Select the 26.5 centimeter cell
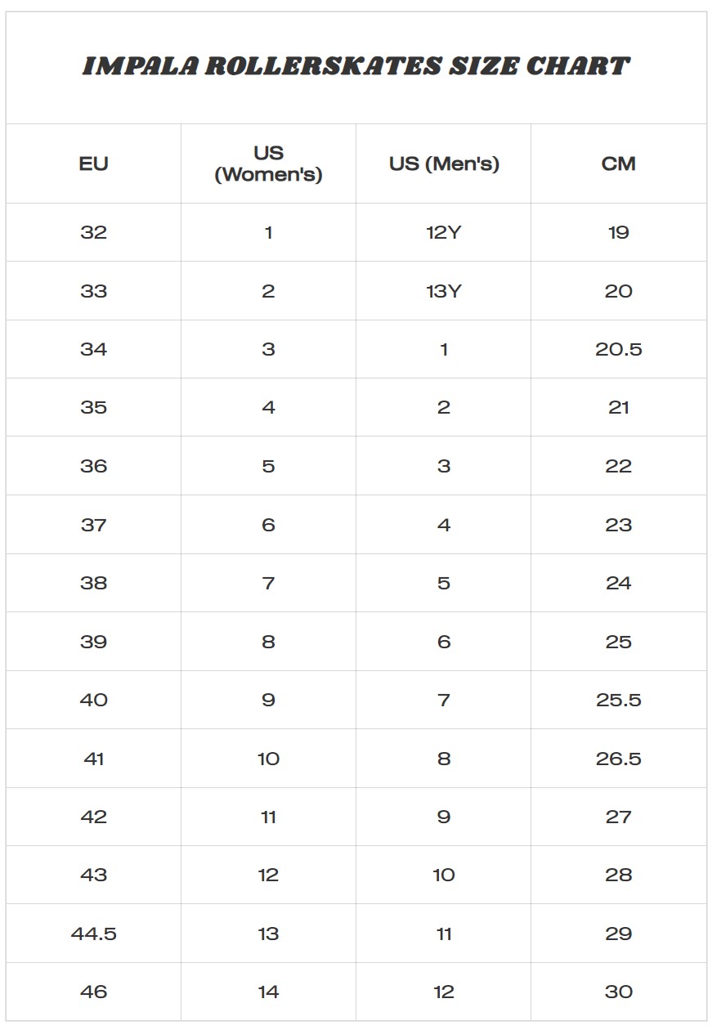 619,759
